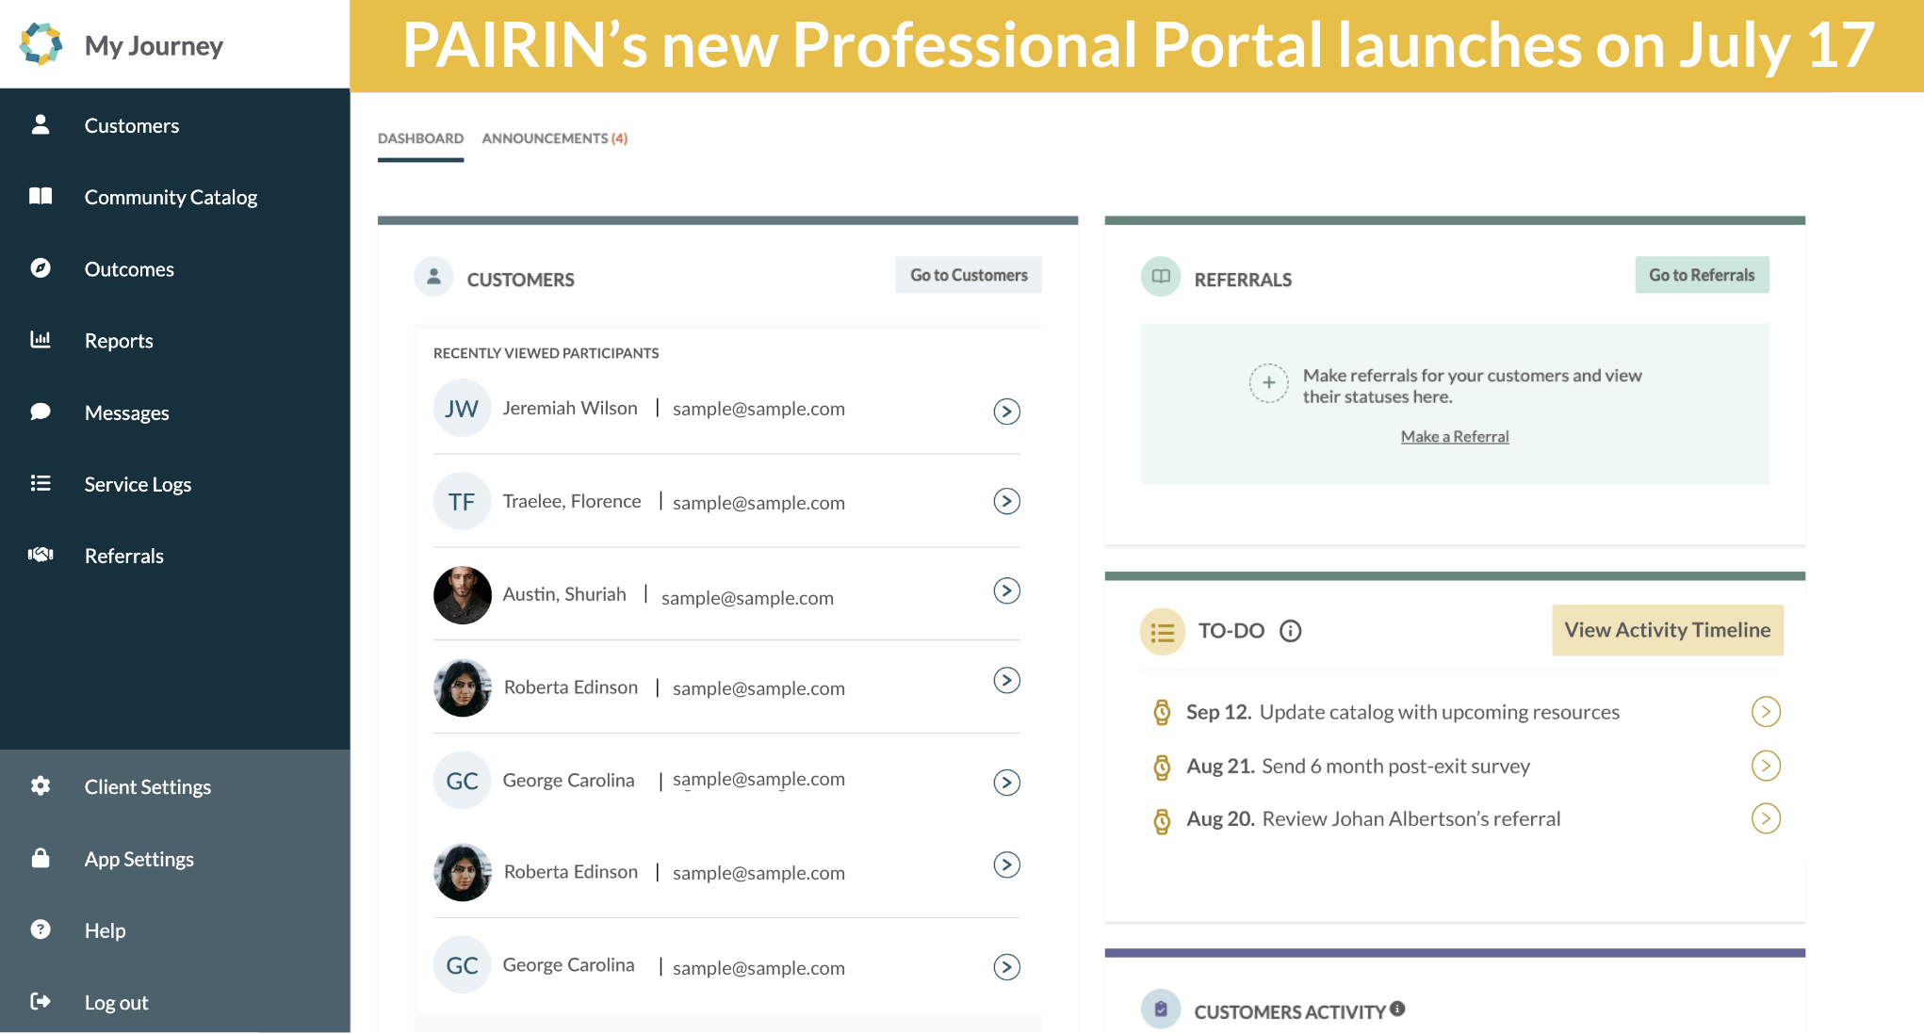This screenshot has width=1924, height=1034.
Task: Click Austin Shuriah's profile photo
Action: 462,594
